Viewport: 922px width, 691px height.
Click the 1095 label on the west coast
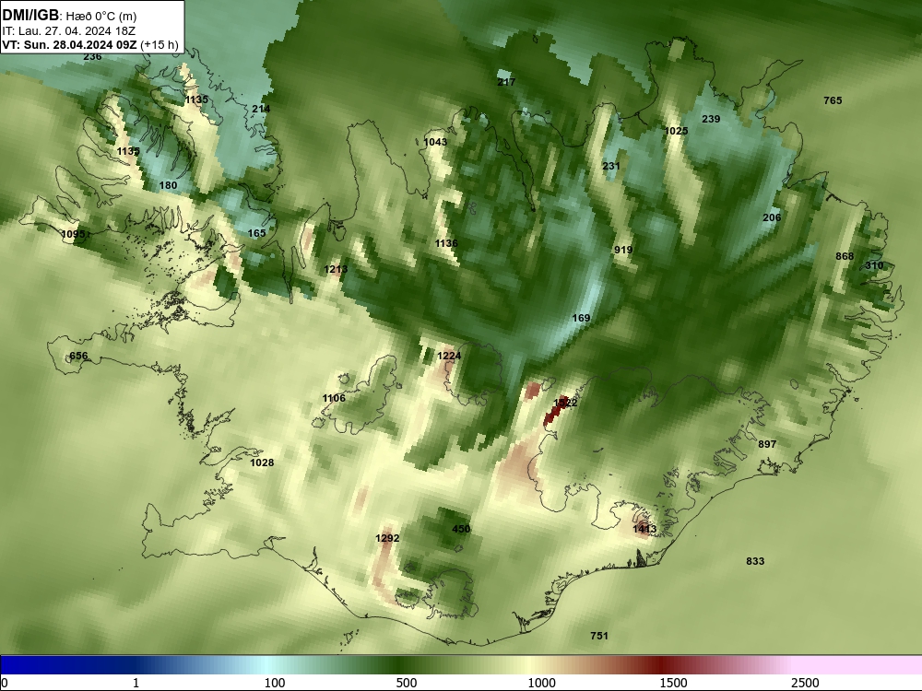click(73, 234)
